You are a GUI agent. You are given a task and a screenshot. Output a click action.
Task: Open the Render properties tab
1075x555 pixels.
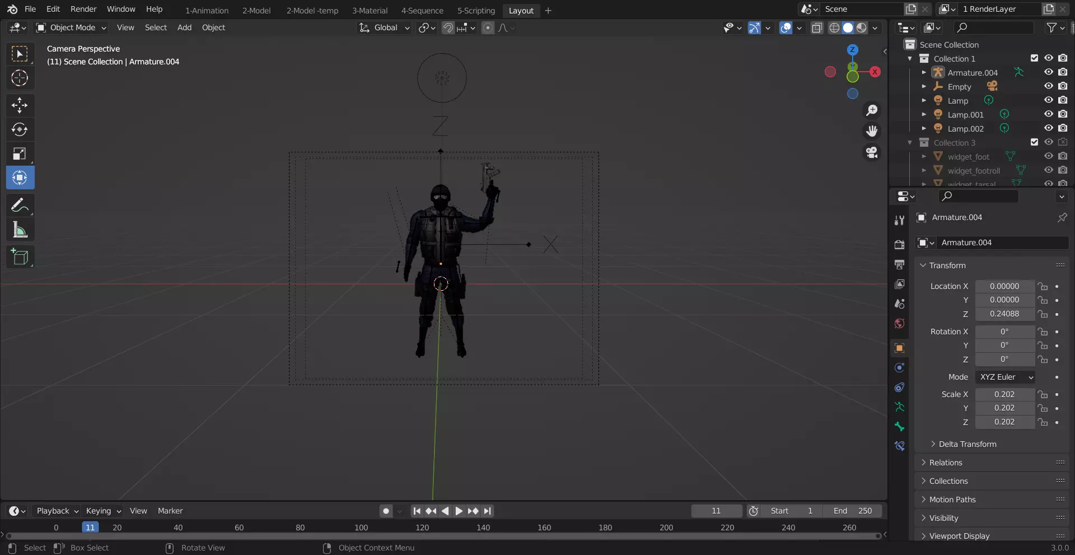[899, 245]
